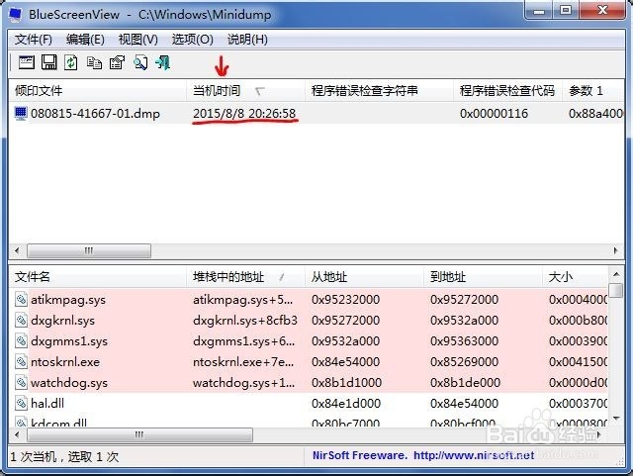Click the dxgkrnl.sys driver file icon
This screenshot has height=476, width=633.
pos(21,320)
